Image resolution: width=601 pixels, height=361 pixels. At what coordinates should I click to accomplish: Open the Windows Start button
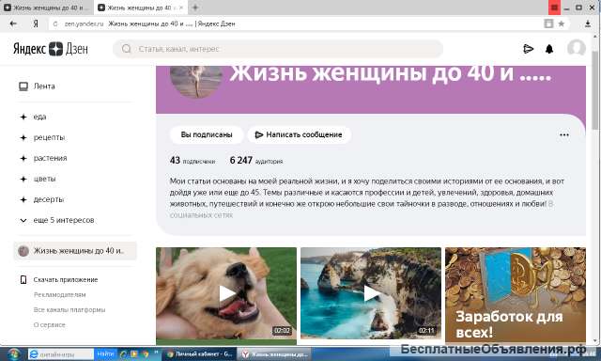click(14, 354)
